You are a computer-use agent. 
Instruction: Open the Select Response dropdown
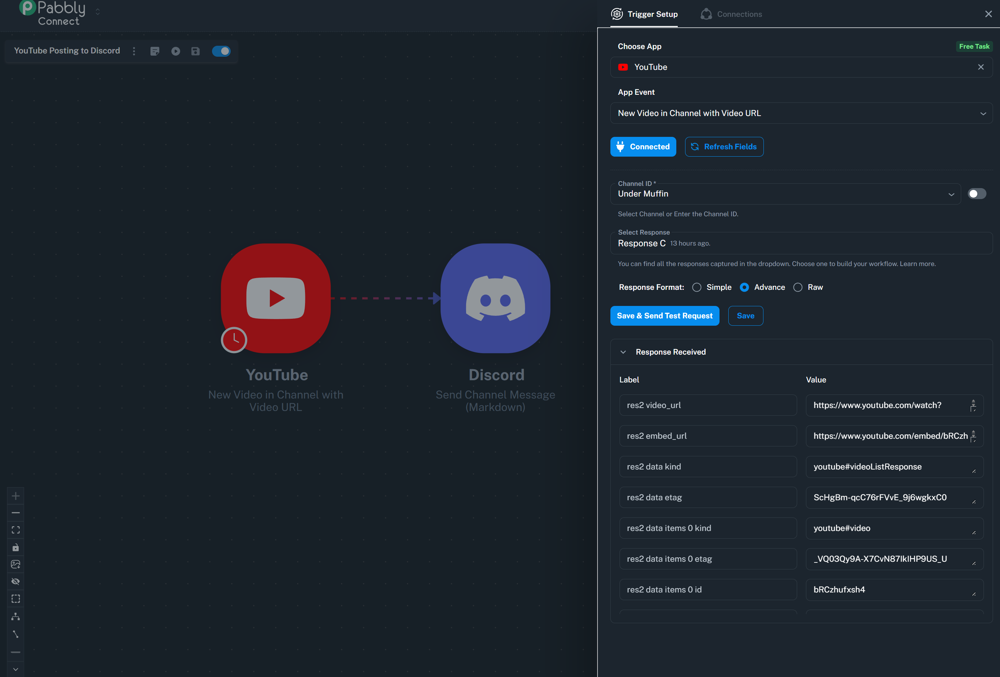pos(801,243)
